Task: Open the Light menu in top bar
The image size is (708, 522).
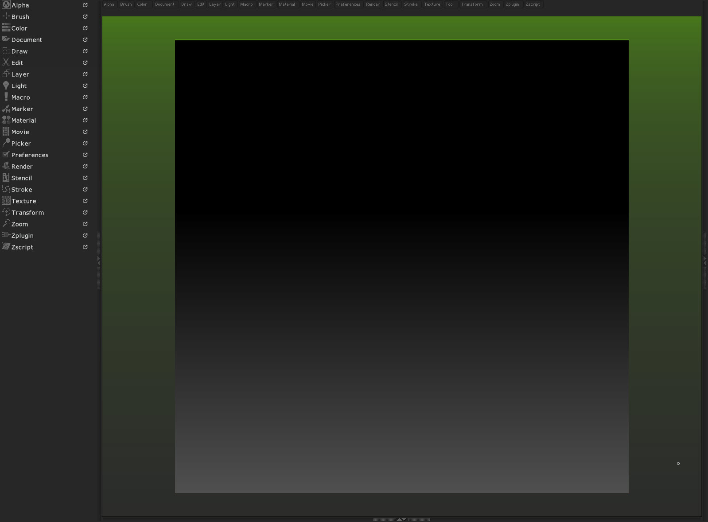Action: click(230, 4)
